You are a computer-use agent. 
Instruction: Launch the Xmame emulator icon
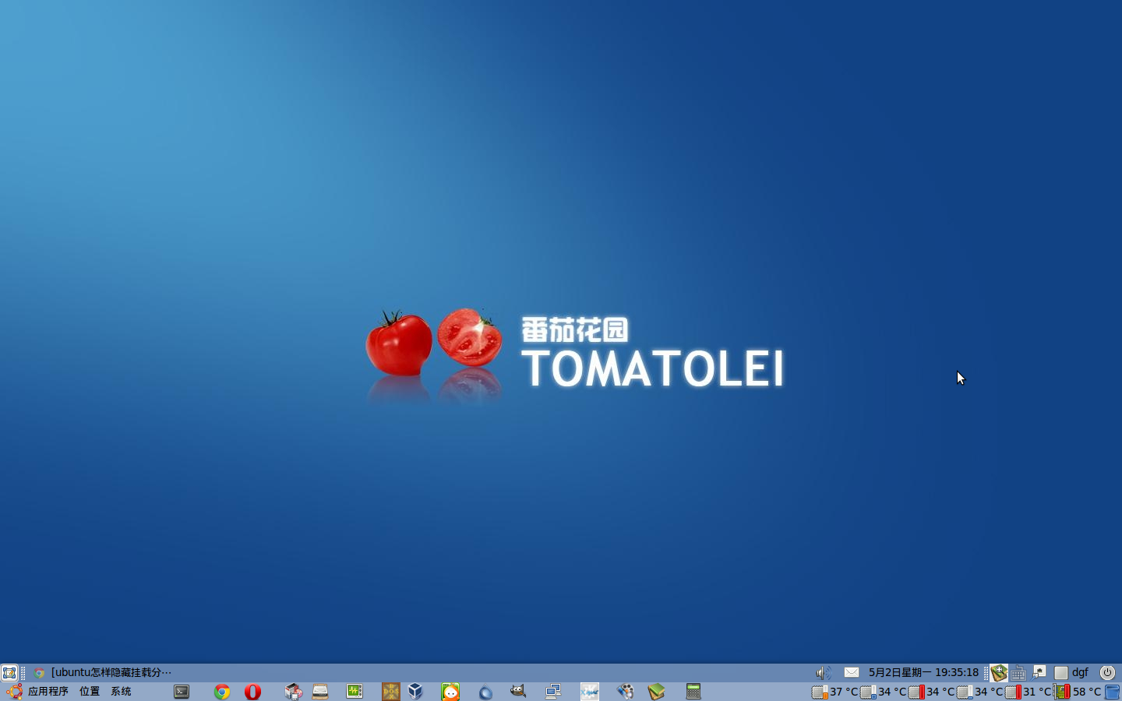(590, 692)
